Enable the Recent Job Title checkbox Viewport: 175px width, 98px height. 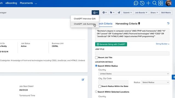tap(97, 57)
